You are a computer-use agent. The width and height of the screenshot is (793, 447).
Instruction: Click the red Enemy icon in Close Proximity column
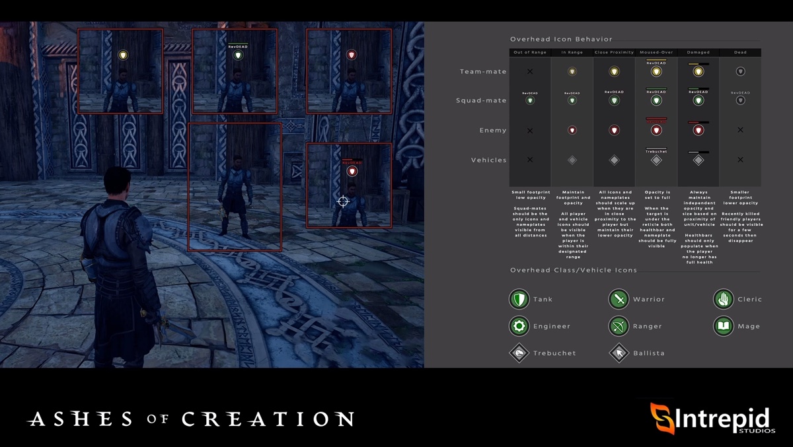pos(614,130)
